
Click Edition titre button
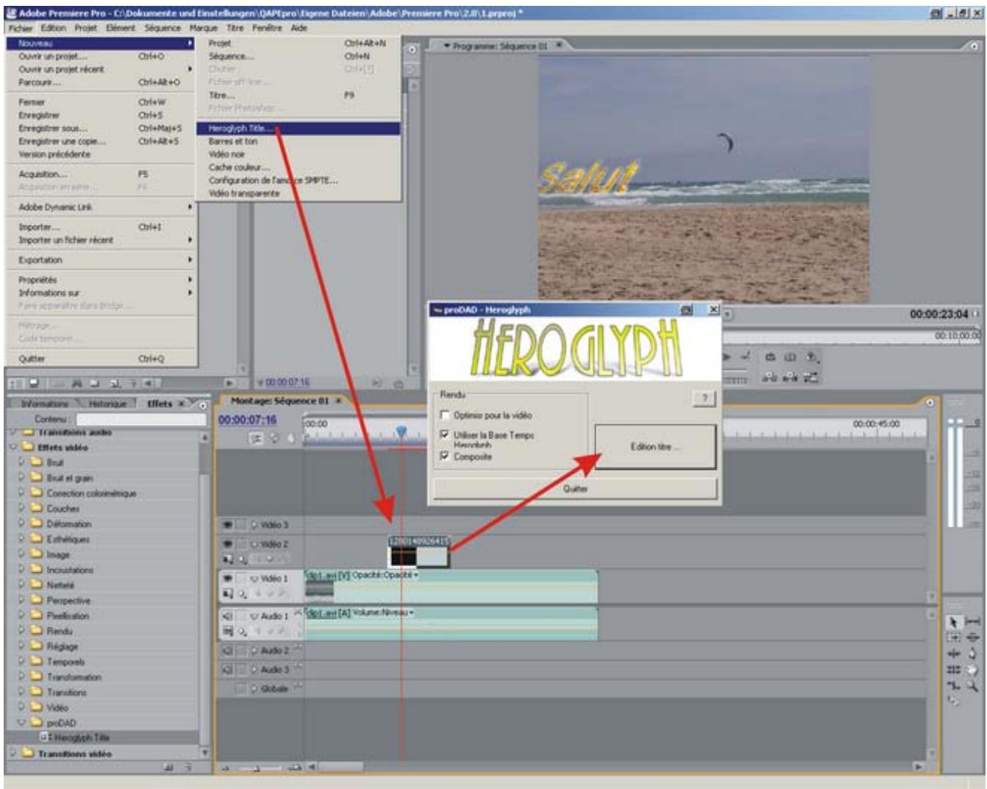tap(655, 446)
